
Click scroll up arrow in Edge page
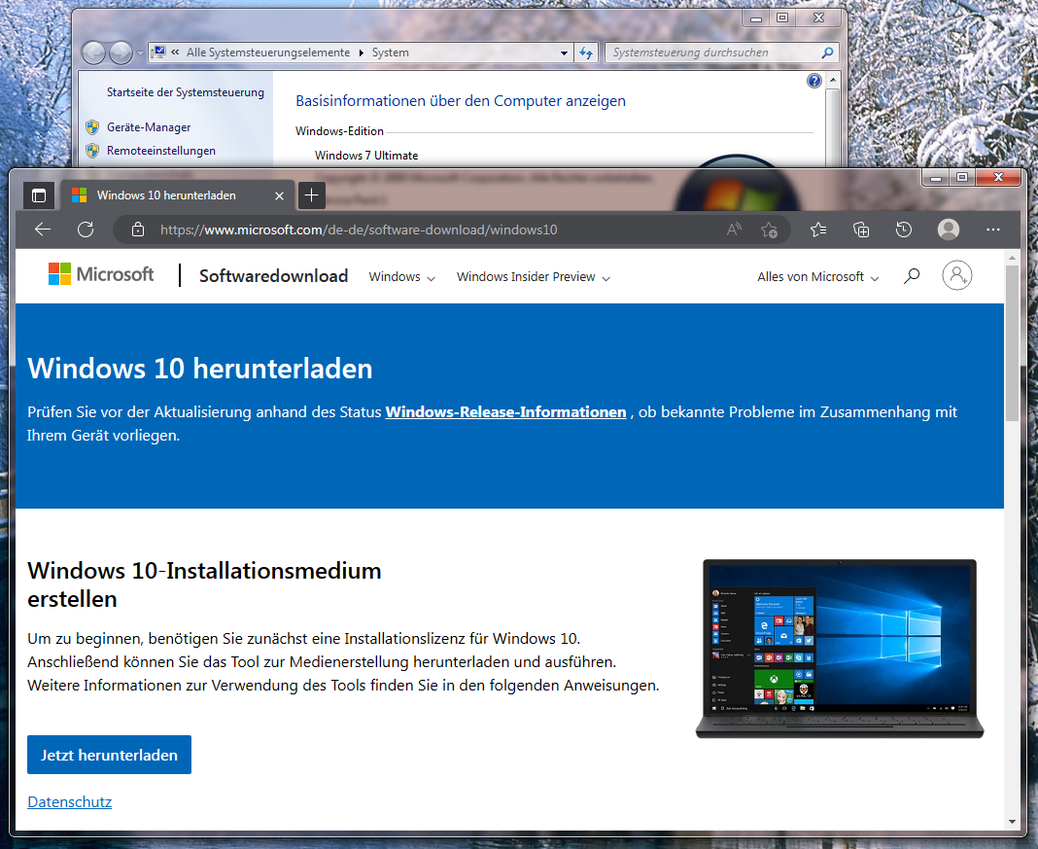(1012, 258)
